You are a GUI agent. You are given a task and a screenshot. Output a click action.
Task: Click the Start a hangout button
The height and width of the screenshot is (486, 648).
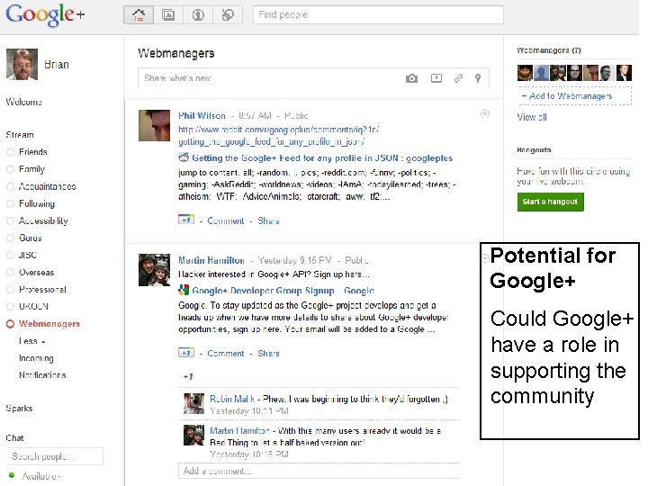(550, 202)
